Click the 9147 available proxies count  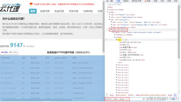16,45
